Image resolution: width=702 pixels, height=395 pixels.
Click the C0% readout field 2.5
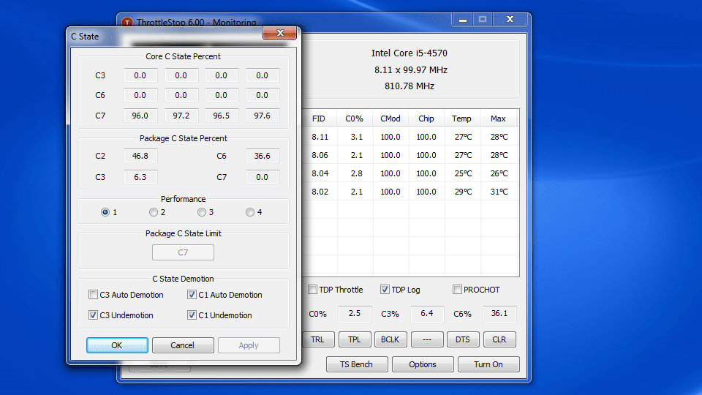click(355, 314)
